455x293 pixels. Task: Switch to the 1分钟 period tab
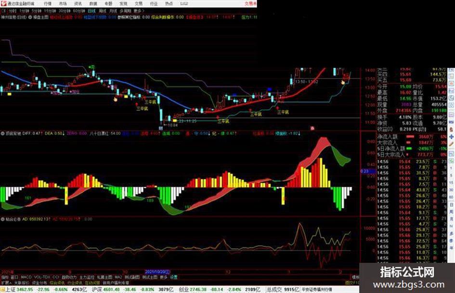point(24,11)
